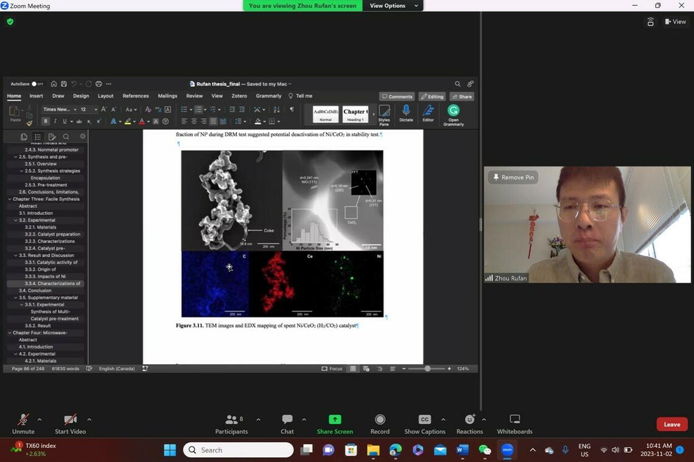Viewport: 694px width, 462px height.
Task: Open File Explorer from the taskbar
Action: pyautogui.click(x=373, y=450)
